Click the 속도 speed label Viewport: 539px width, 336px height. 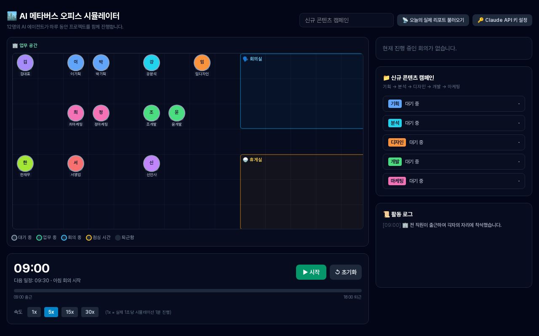tap(18, 312)
